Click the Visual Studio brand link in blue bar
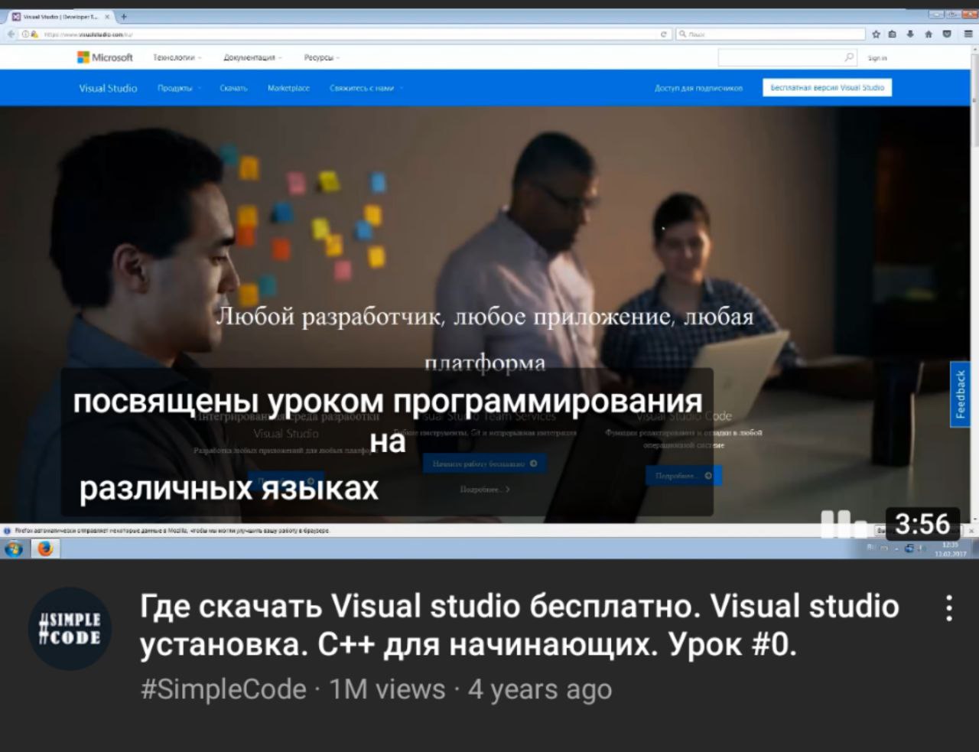Screen dimensions: 979x752 [108, 88]
